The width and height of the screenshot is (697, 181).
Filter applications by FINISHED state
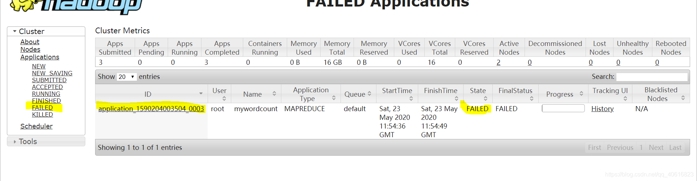click(46, 101)
